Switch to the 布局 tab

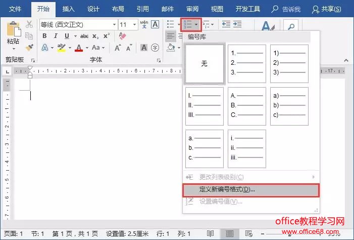pyautogui.click(x=118, y=9)
